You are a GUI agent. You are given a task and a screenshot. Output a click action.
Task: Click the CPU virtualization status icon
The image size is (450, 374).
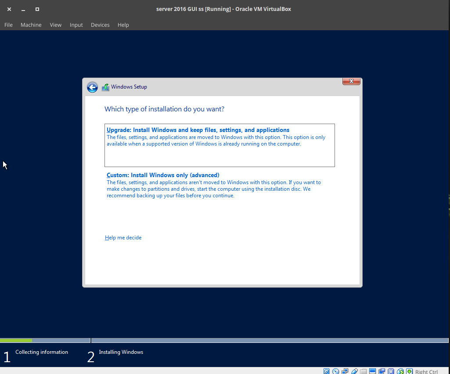pyautogui.click(x=391, y=371)
